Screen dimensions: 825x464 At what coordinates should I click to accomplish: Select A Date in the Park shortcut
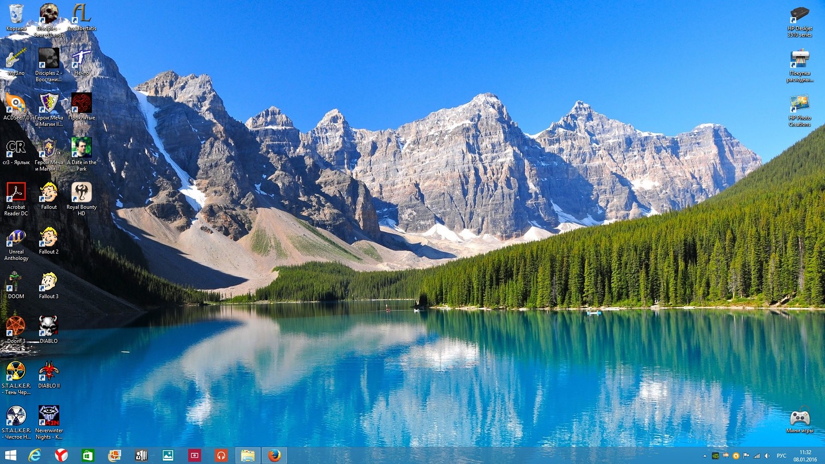[x=81, y=155]
